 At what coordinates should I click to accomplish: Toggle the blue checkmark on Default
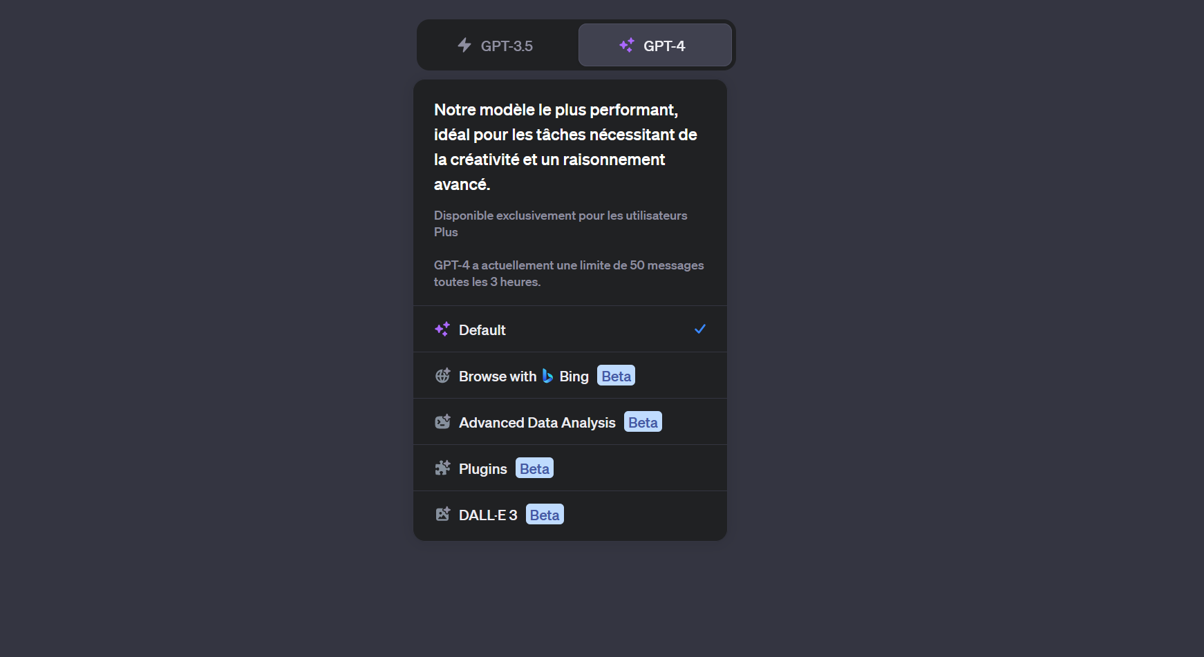click(699, 330)
